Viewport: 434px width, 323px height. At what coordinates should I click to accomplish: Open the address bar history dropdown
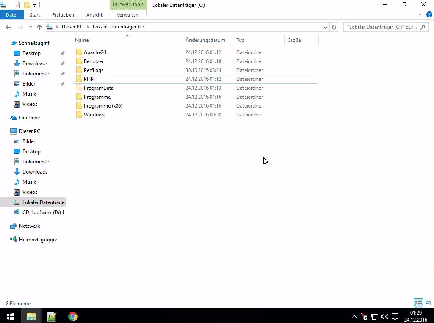coord(325,27)
